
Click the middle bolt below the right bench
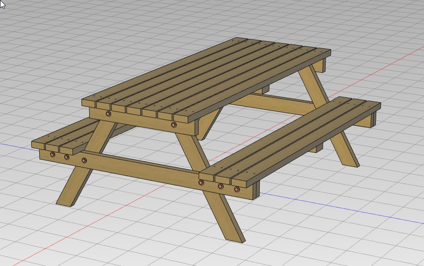pyautogui.click(x=220, y=186)
